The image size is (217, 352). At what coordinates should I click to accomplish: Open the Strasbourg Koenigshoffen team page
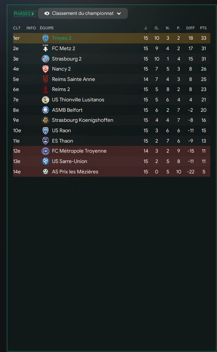(82, 120)
